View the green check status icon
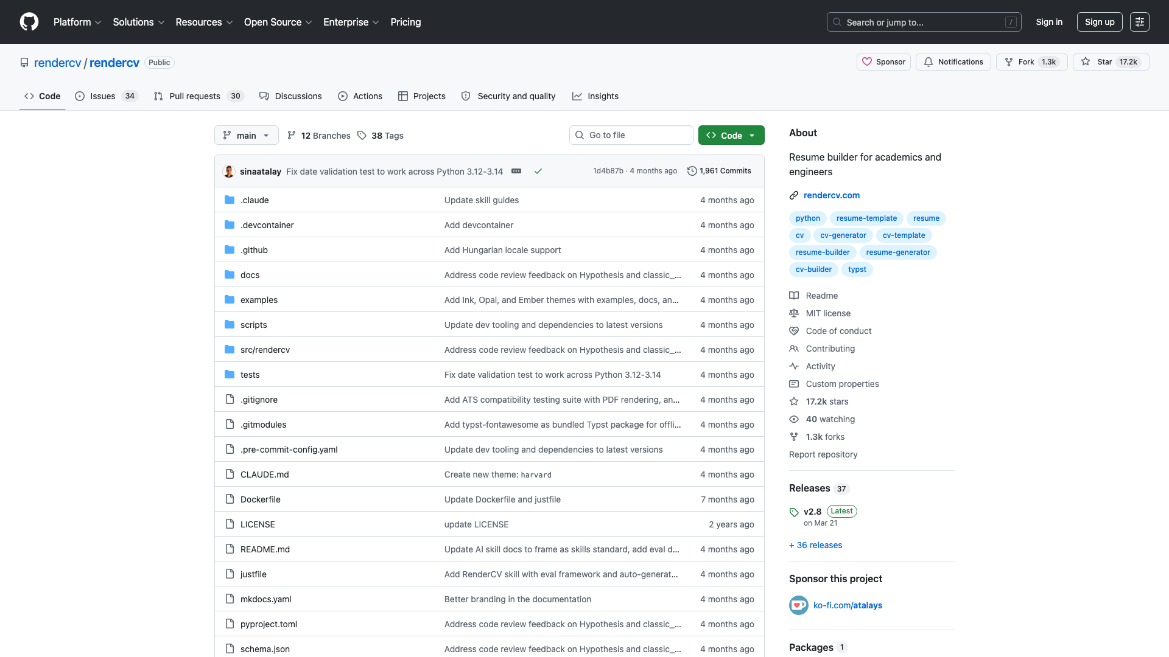This screenshot has width=1169, height=657. click(538, 171)
